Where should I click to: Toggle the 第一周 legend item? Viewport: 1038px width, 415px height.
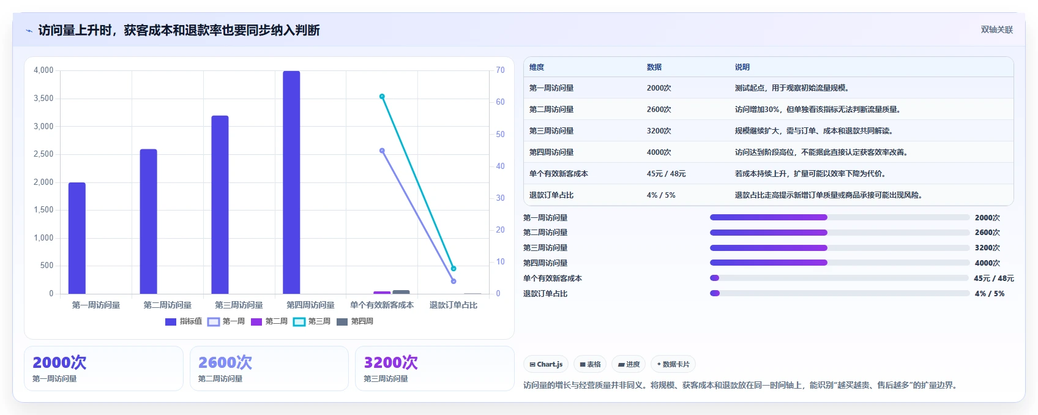pos(226,321)
